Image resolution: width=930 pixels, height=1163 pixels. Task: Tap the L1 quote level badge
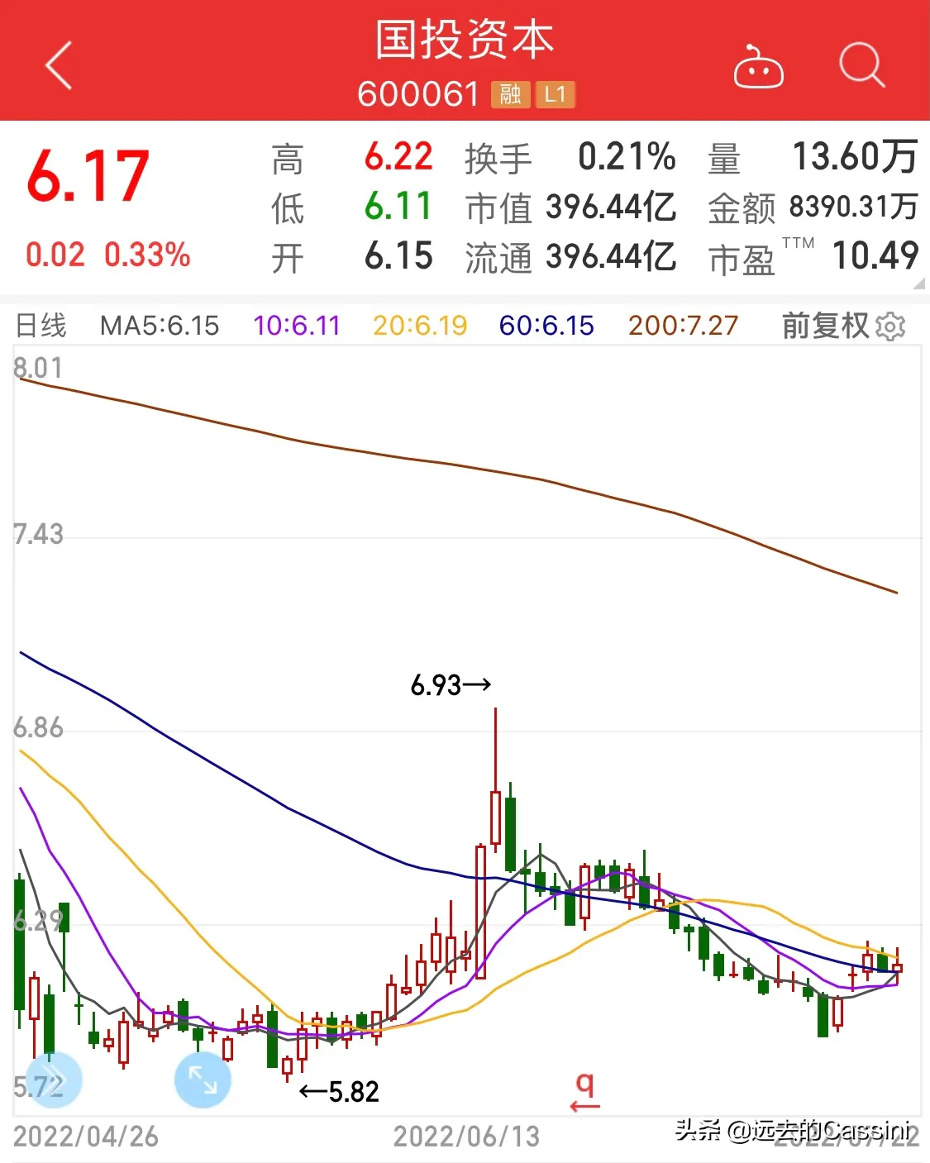click(x=555, y=94)
